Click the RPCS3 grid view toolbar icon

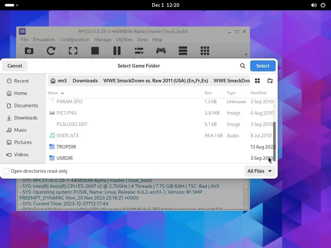pyautogui.click(x=205, y=51)
